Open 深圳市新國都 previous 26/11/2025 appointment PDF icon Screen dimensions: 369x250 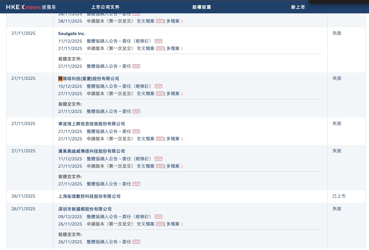tap(136, 242)
